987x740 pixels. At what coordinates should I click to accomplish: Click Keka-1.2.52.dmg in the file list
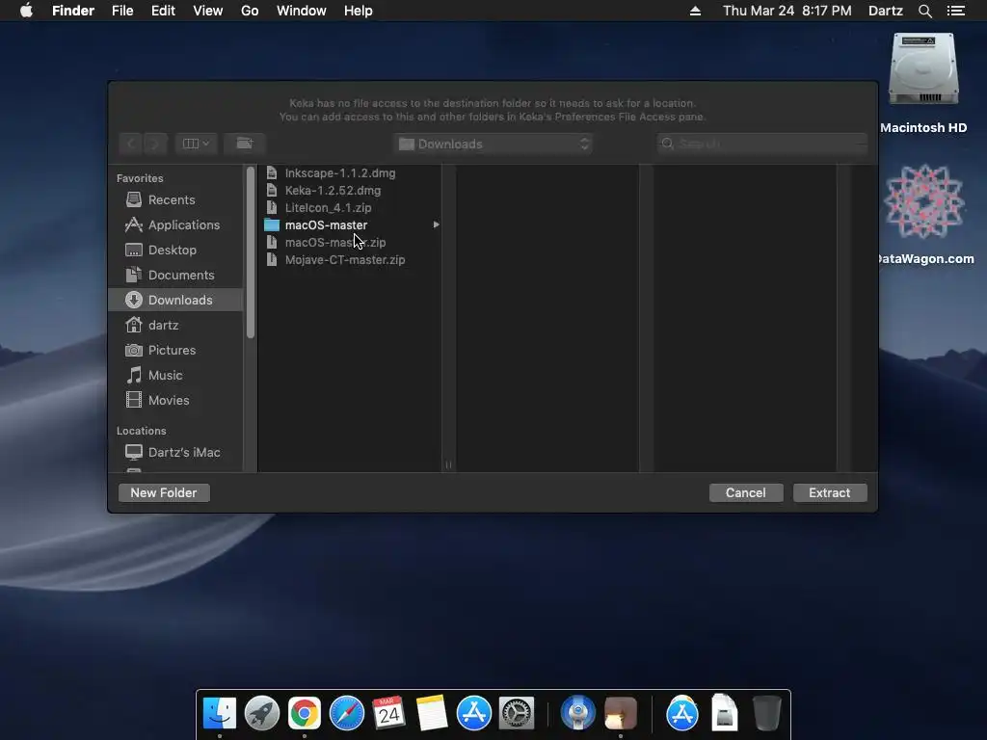pos(350,190)
